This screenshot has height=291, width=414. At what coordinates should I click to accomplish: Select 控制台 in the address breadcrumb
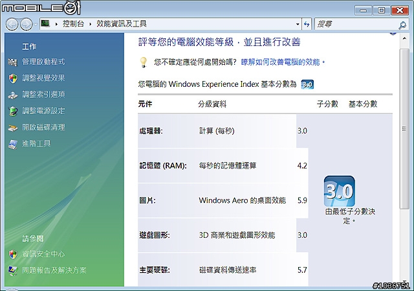tap(73, 24)
